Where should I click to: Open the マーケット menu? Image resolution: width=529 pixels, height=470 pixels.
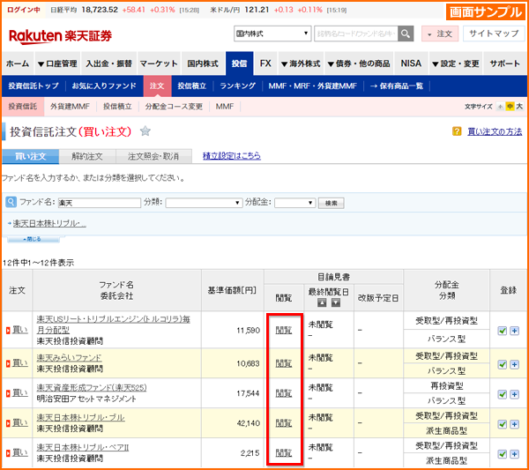click(159, 63)
